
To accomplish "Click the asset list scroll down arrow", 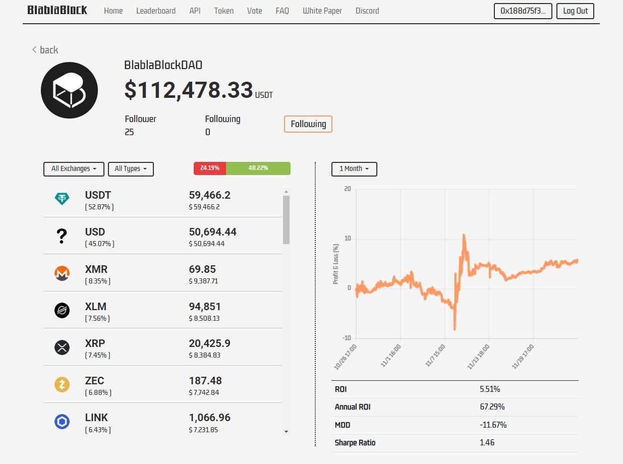I will (287, 431).
